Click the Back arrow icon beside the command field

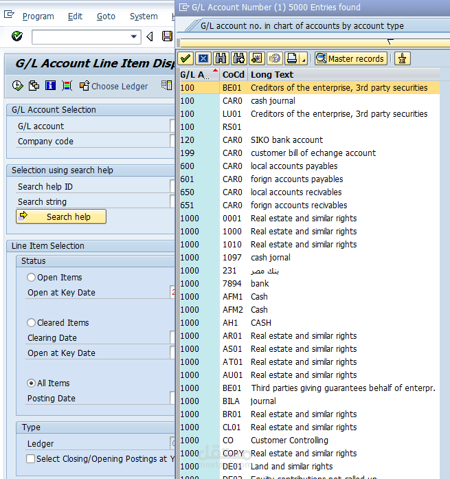point(150,36)
